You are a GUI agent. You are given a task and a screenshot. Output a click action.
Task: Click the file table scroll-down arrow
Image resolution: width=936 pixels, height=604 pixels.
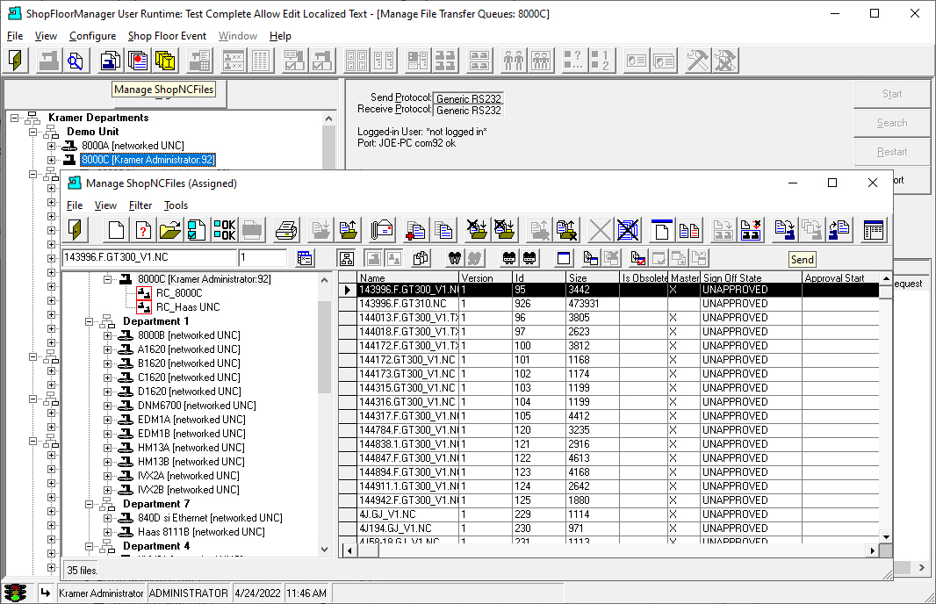[886, 537]
